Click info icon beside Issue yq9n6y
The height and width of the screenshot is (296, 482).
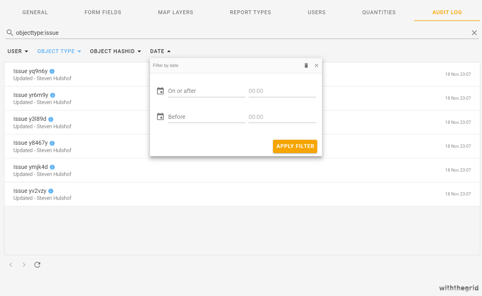tap(52, 71)
